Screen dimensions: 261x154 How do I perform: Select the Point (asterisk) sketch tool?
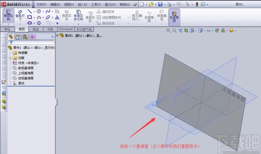[x=57, y=23]
